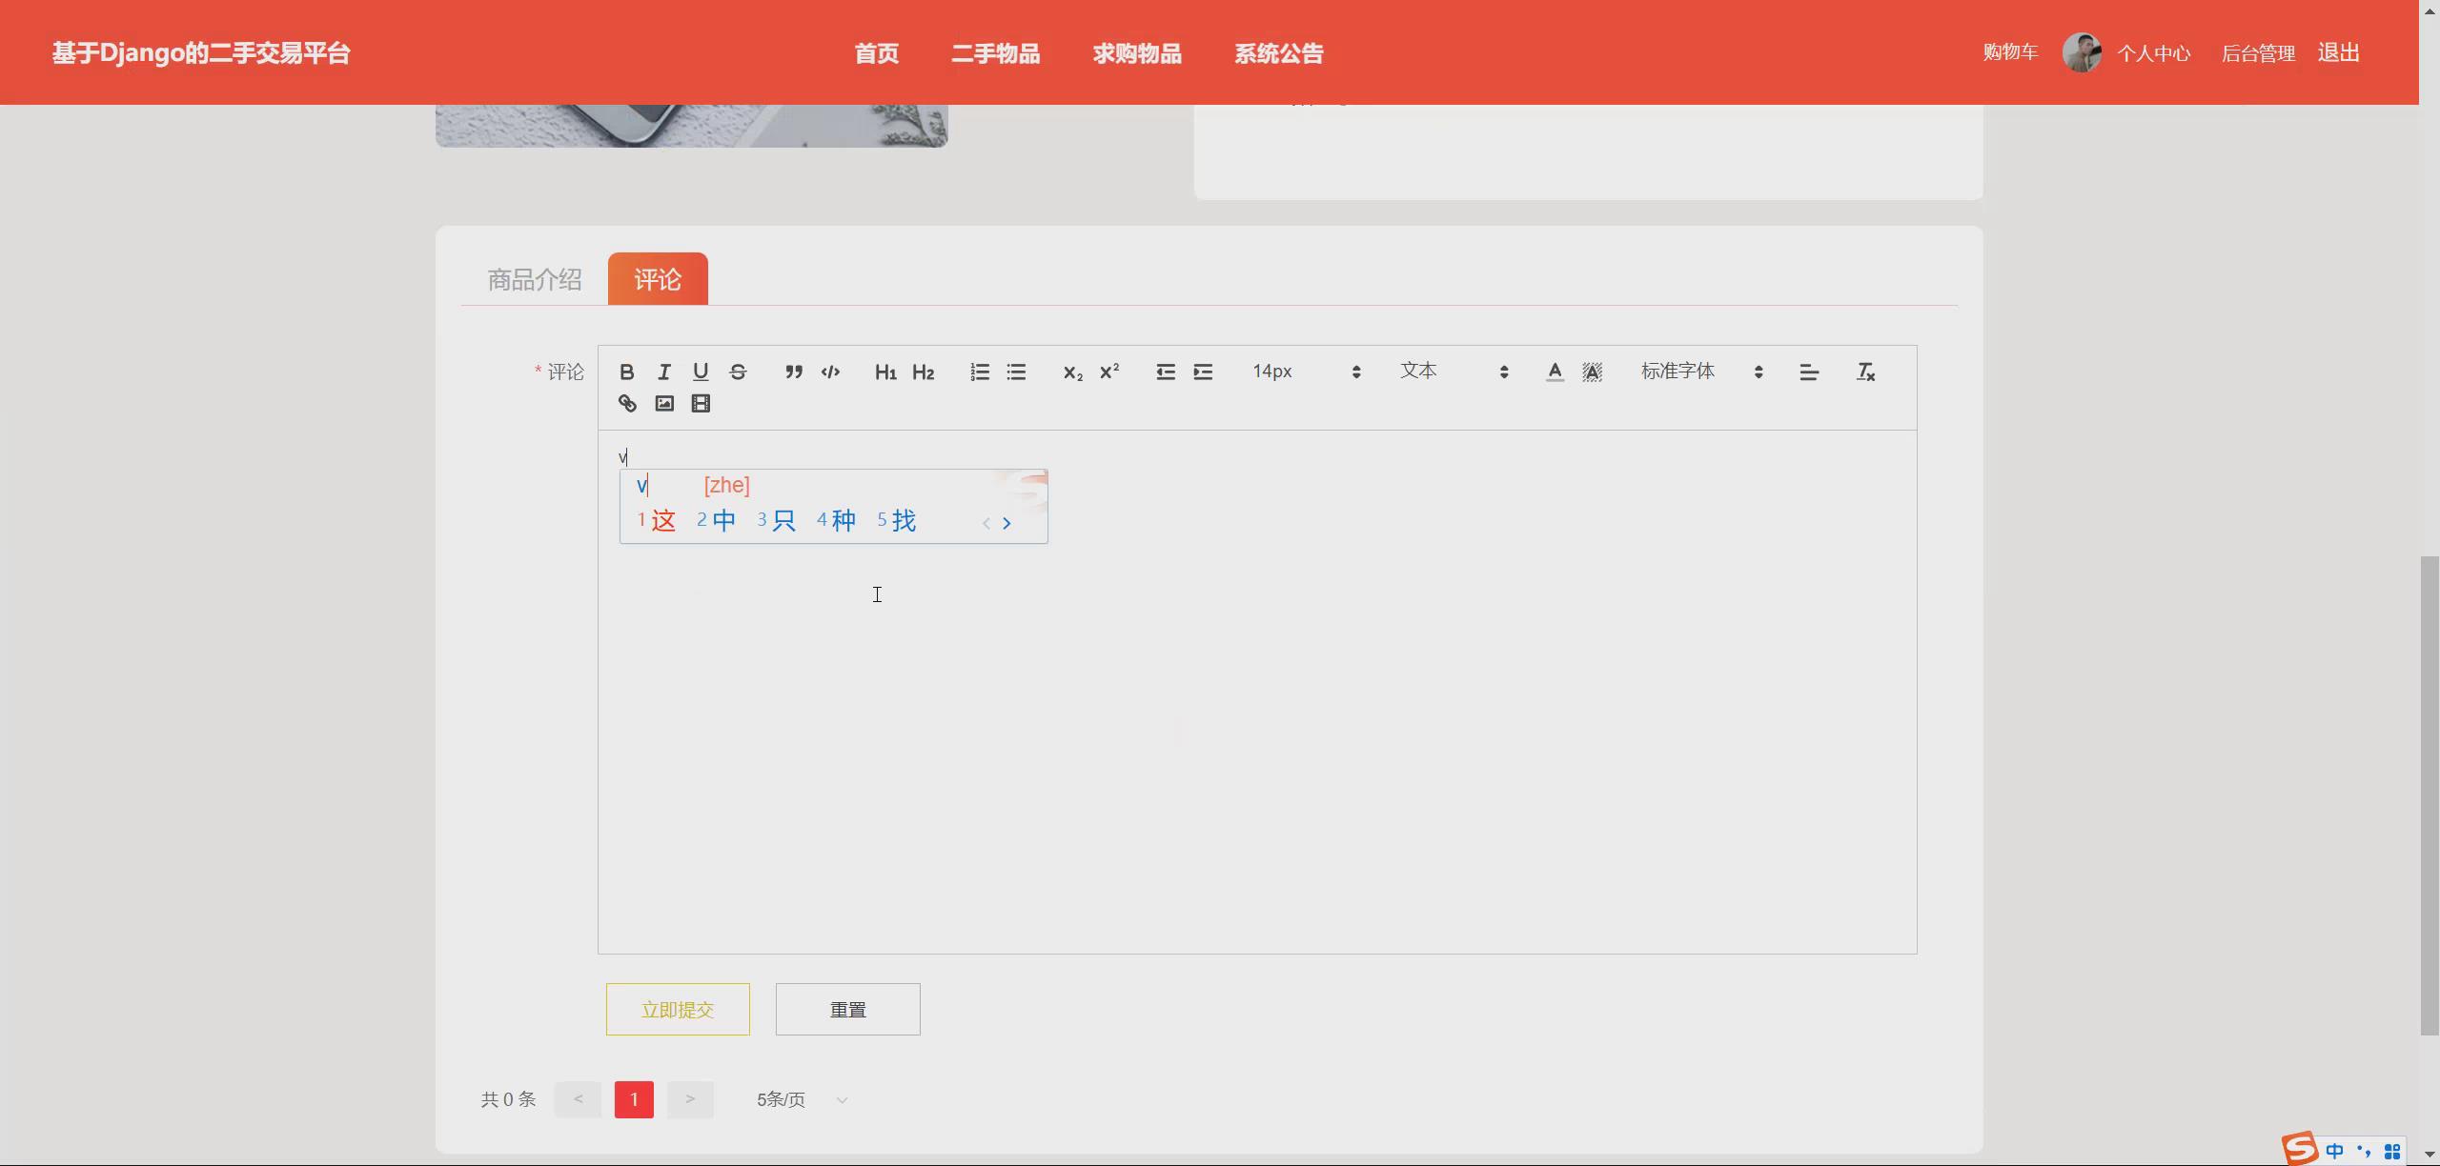Choose IME candidate 中 from the suggestion list

722,520
